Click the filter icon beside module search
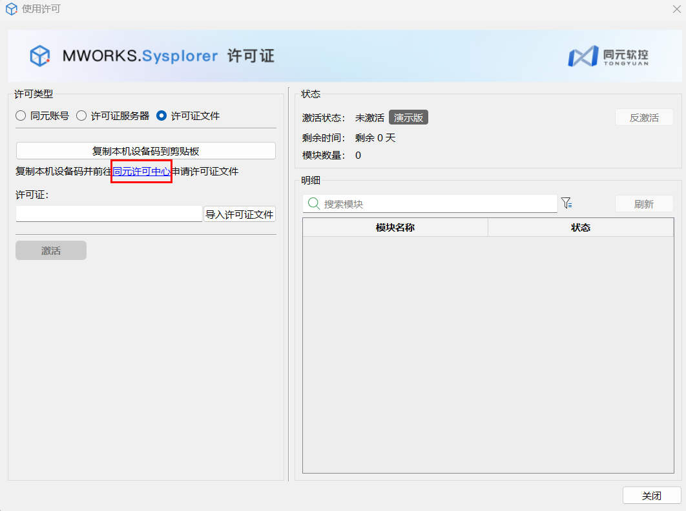The height and width of the screenshot is (511, 686). click(x=566, y=203)
